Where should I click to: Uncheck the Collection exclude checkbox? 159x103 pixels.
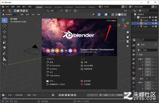150,17
